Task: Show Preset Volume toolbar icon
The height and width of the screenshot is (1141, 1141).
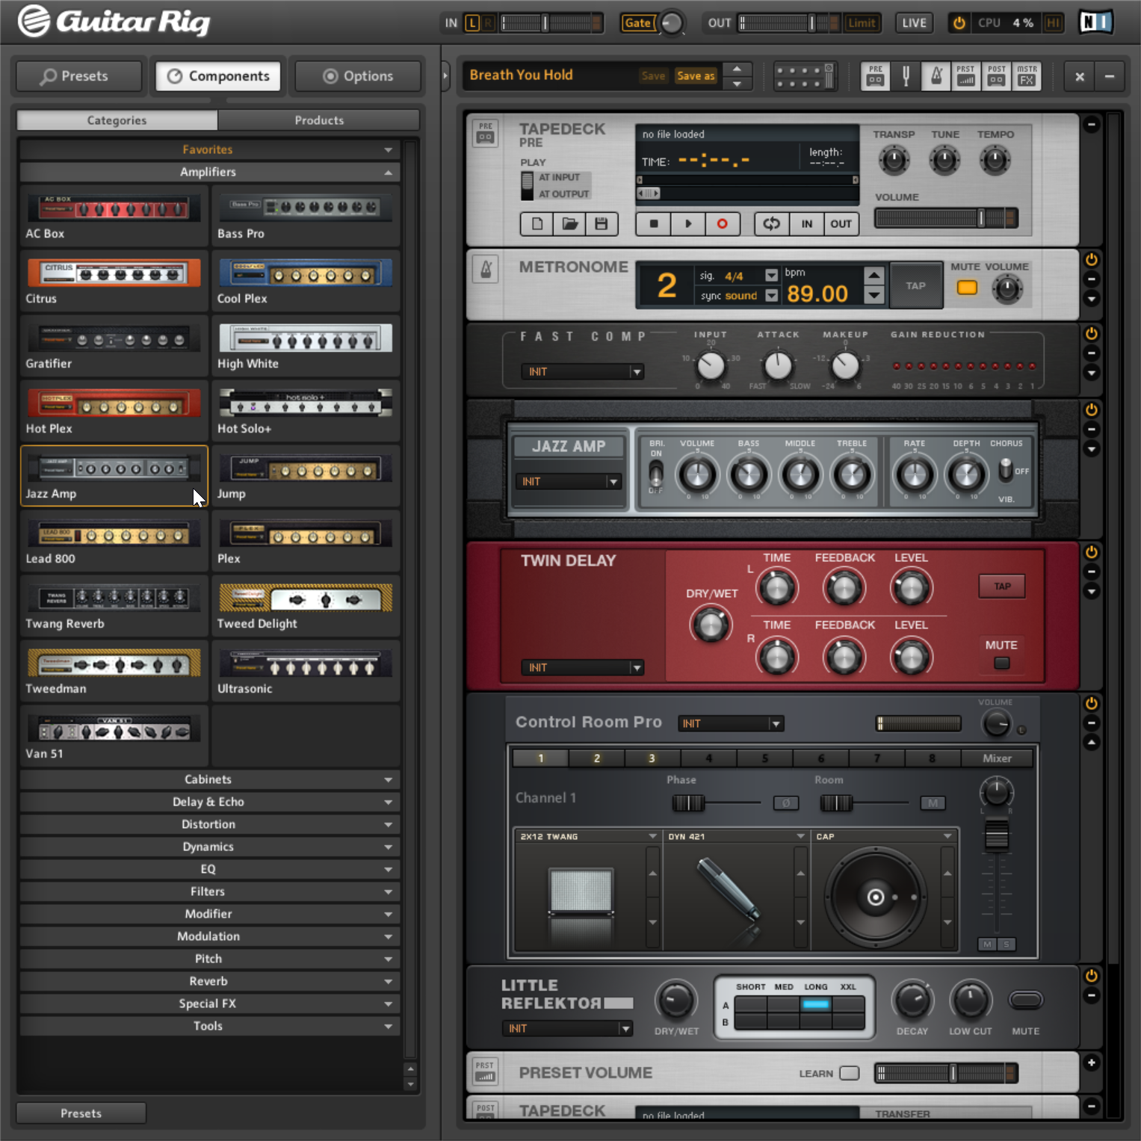Action: 965,75
